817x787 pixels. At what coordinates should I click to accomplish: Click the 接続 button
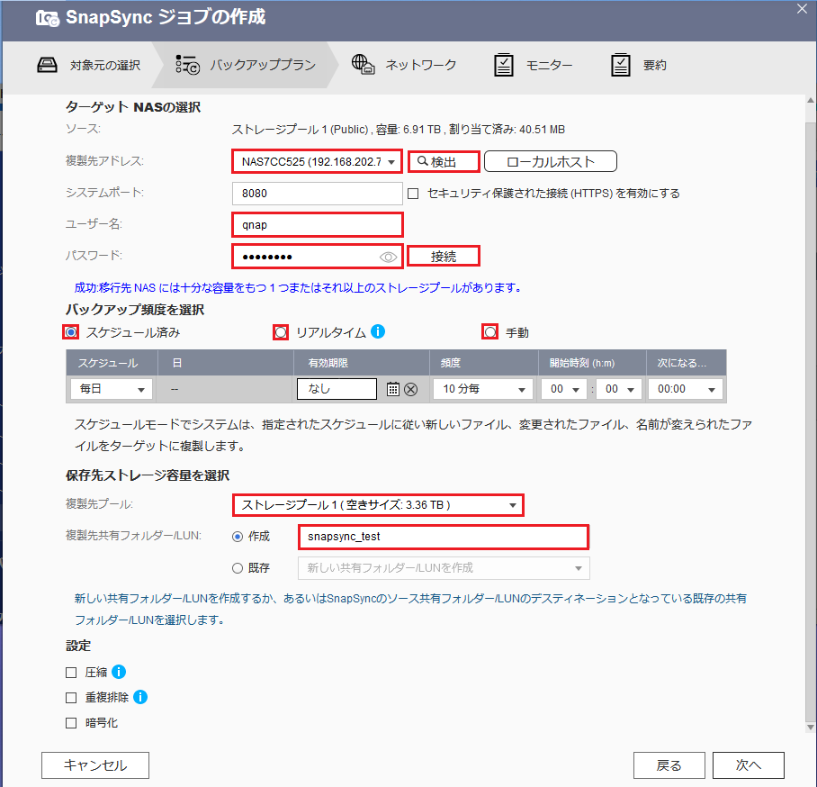(x=444, y=256)
